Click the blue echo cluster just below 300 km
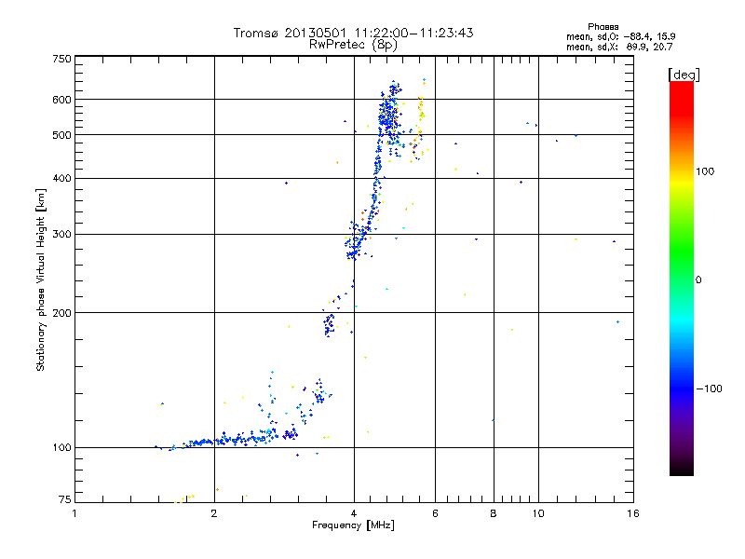745x559 pixels. [x=356, y=245]
